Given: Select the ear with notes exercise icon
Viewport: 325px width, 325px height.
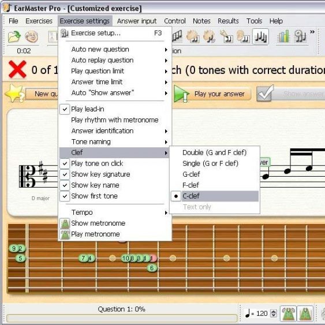Looking at the screenshot, I should pos(243,36).
